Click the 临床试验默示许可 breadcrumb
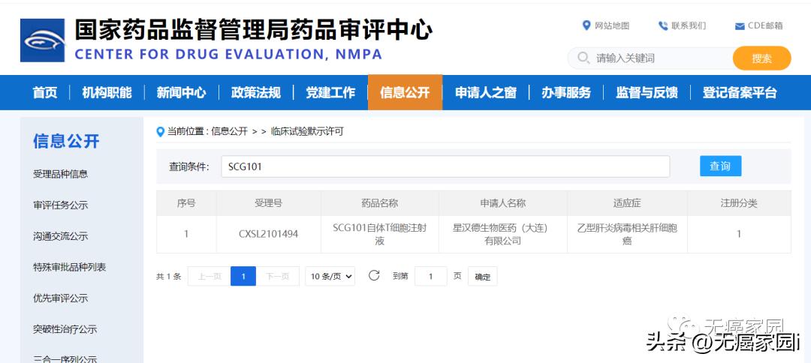This screenshot has height=363, width=811. [x=307, y=131]
